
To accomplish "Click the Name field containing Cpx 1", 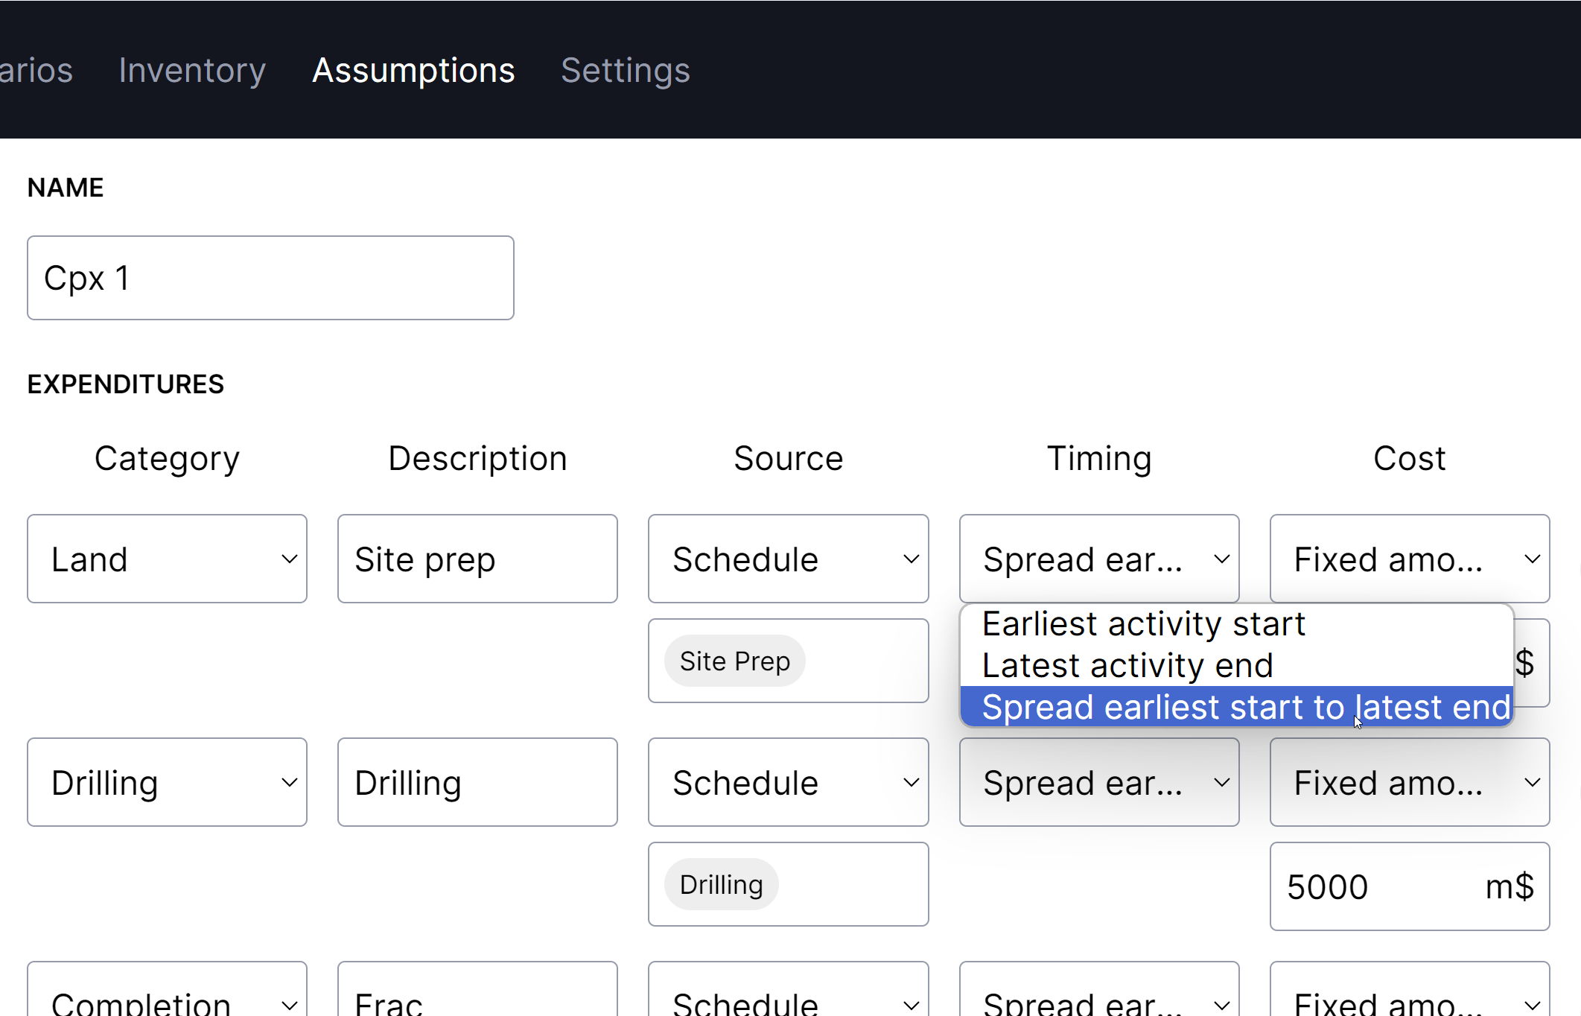I will pyautogui.click(x=270, y=278).
